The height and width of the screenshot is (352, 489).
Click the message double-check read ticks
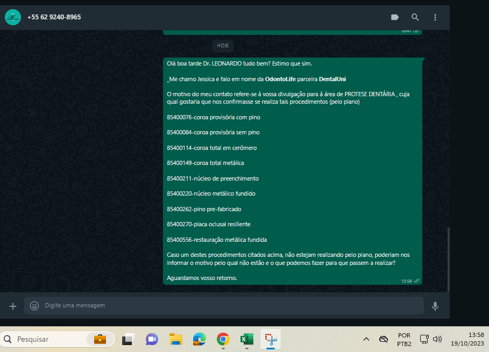(x=416, y=281)
